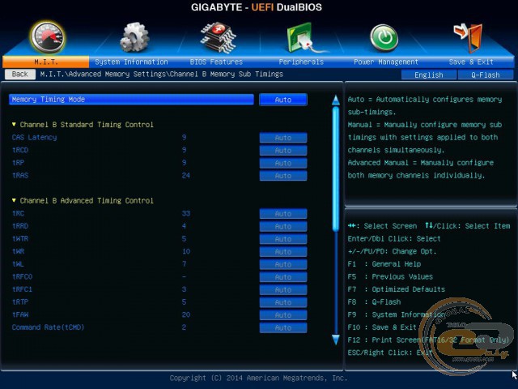Select the tRFC1 label

[22, 289]
